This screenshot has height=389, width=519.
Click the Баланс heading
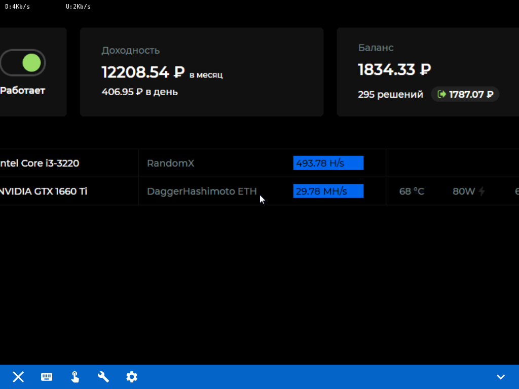[x=376, y=48]
